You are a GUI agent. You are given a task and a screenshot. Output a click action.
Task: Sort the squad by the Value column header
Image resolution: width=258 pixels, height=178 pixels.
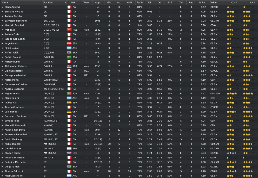pos(213,3)
